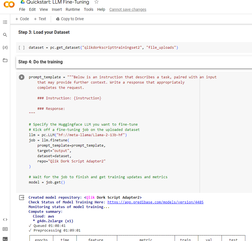This screenshot has width=252, height=241.
Task: Click the 'train' table header
Action: click(185, 240)
